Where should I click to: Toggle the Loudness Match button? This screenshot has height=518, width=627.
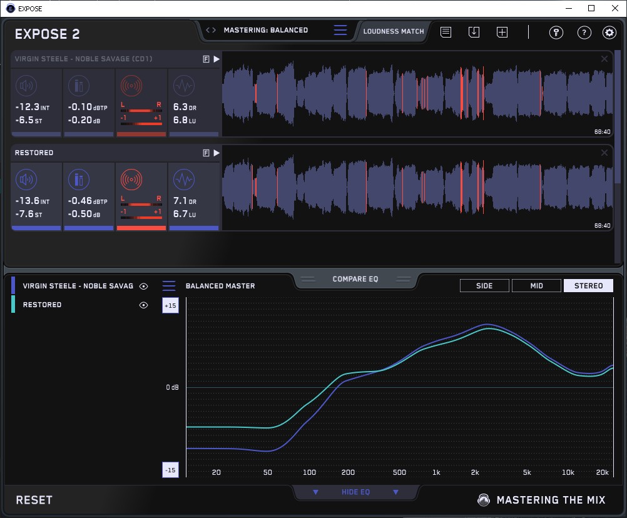393,31
